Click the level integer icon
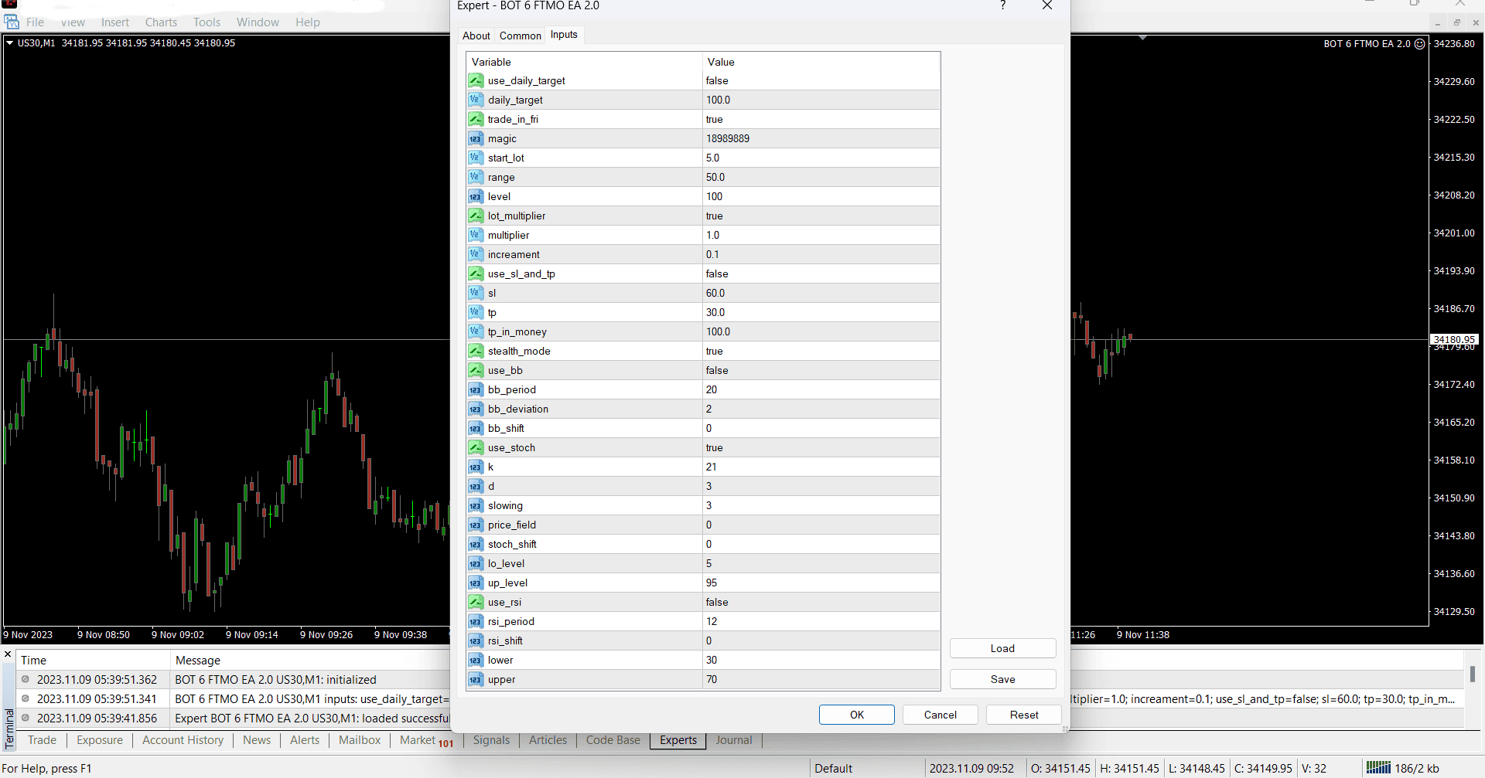 click(x=476, y=196)
